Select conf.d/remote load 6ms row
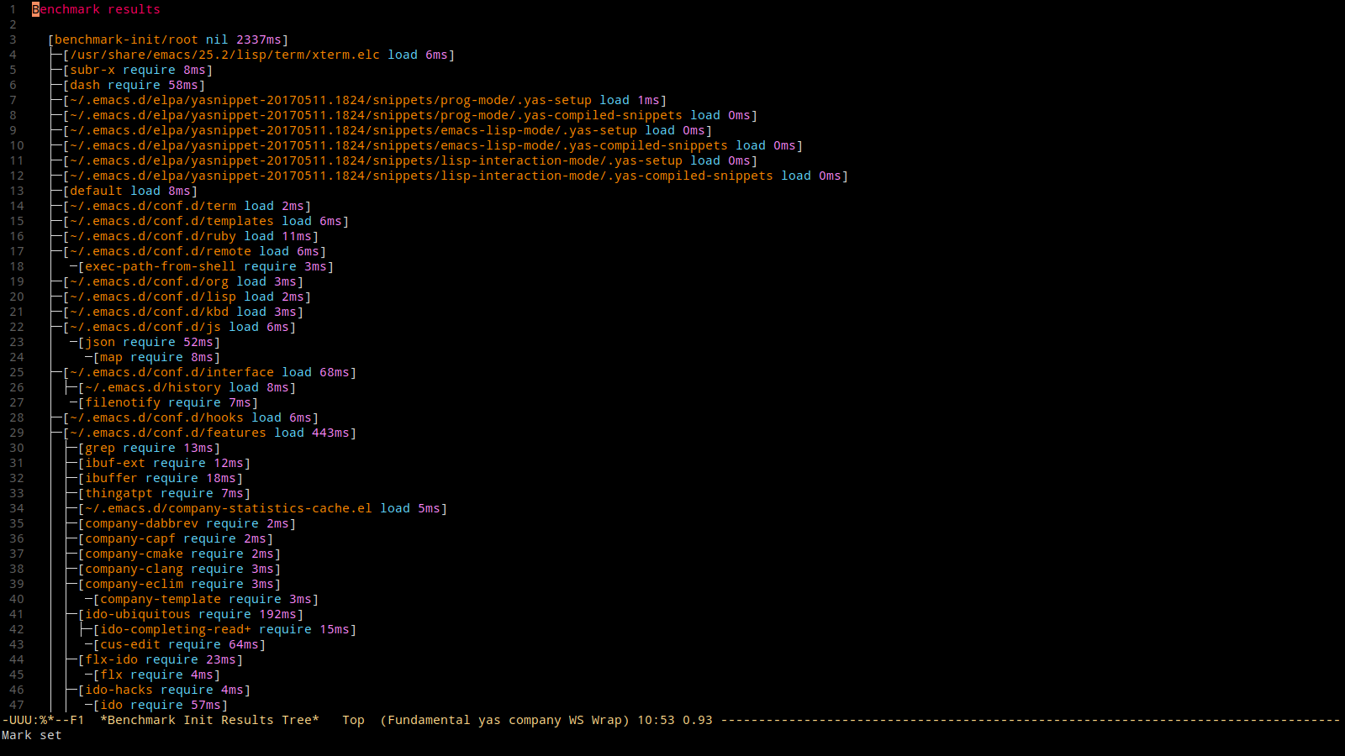 pos(194,251)
